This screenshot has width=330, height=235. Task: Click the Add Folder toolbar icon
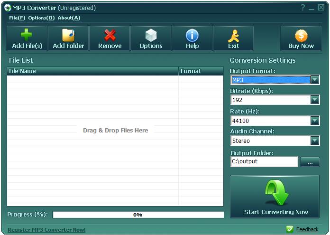click(x=68, y=36)
